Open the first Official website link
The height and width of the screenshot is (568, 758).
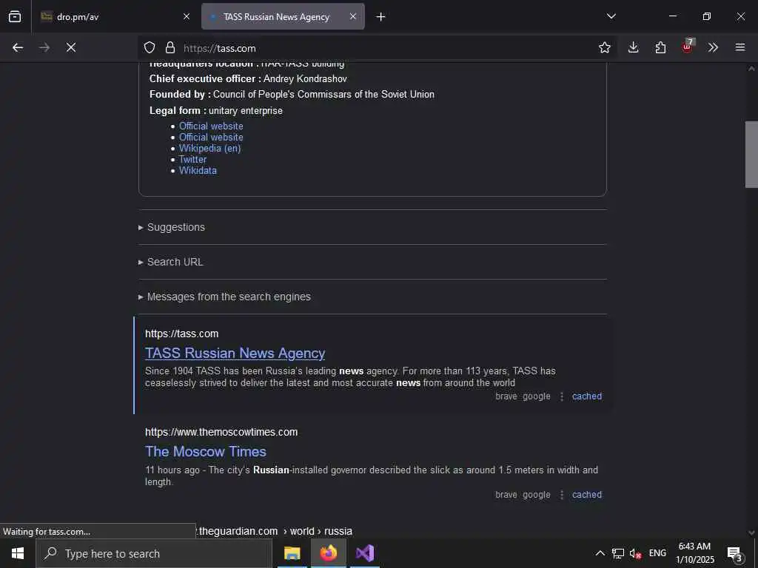click(211, 126)
